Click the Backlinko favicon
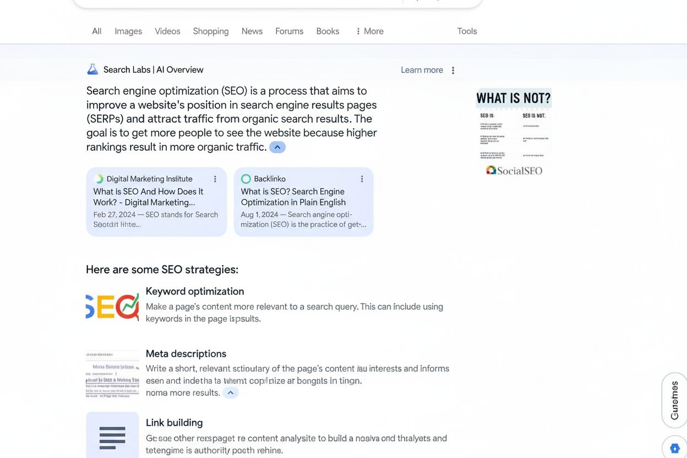Image resolution: width=687 pixels, height=458 pixels. tap(246, 178)
